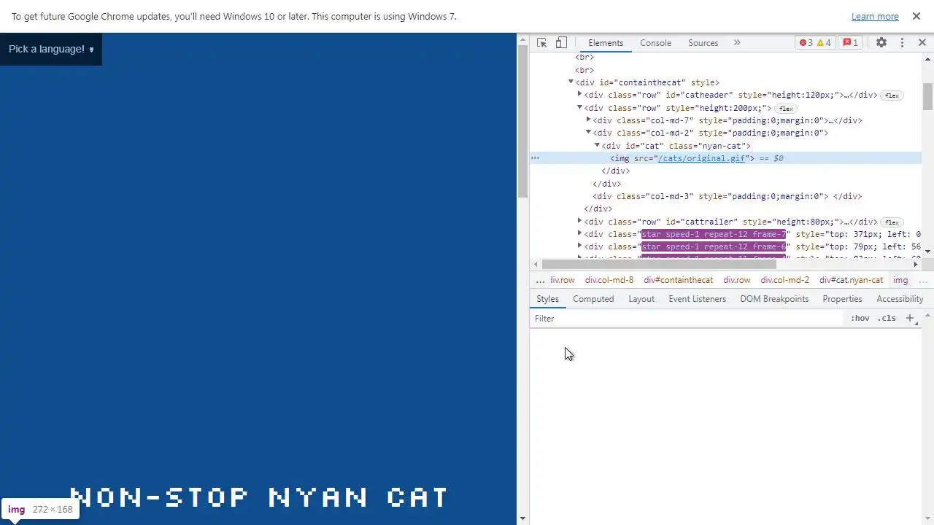Image resolution: width=934 pixels, height=525 pixels.
Task: Open the Event Listeners tab
Action: click(697, 299)
